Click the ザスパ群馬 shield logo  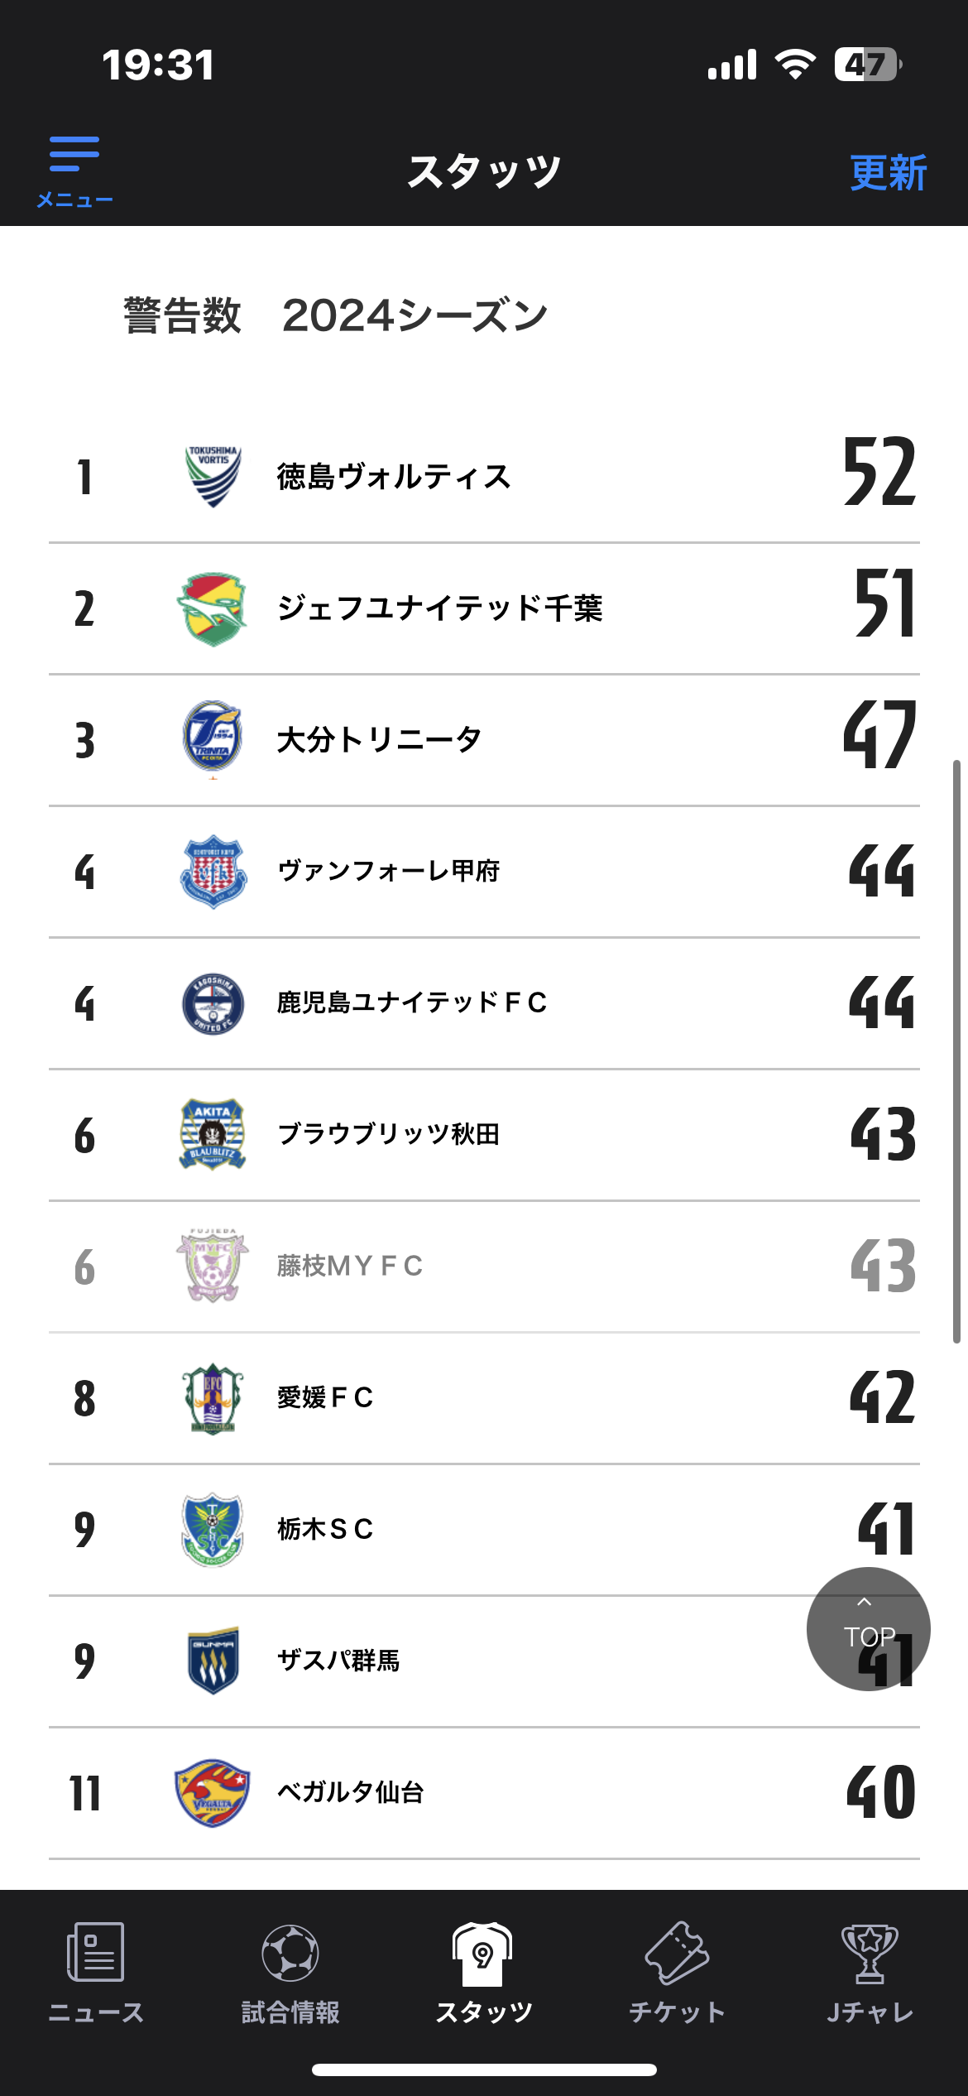213,1661
